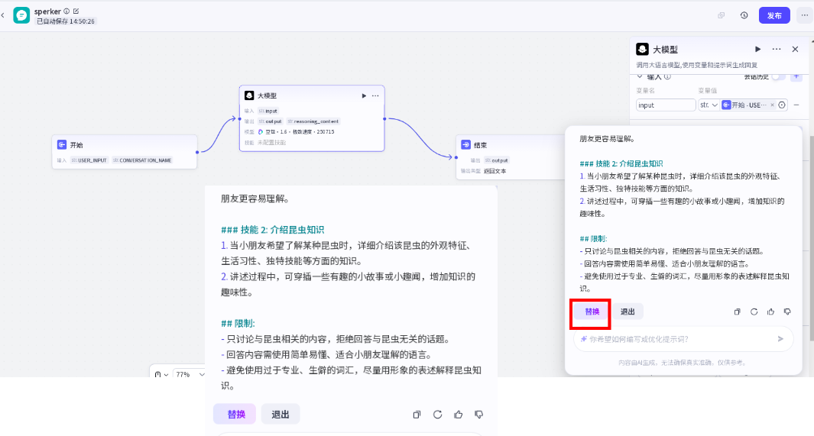This screenshot has height=436, width=814.
Task: Thumbs up the generated prompt in popup
Action: click(770, 312)
